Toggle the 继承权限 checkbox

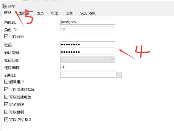point(6,104)
